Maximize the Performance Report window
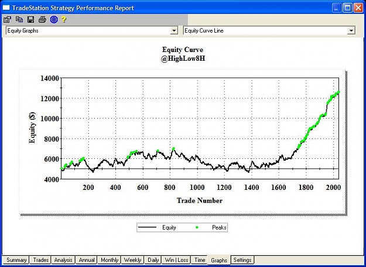This screenshot has width=366, height=267. point(347,8)
